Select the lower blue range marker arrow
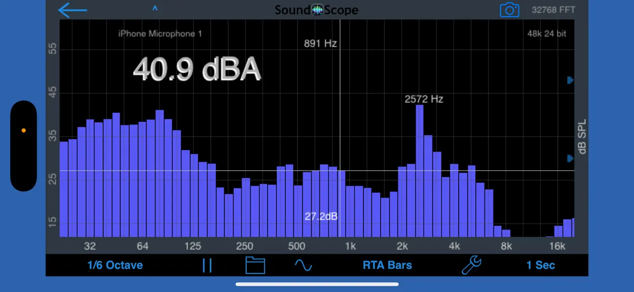Screen dimensions: 634x292 570,158
